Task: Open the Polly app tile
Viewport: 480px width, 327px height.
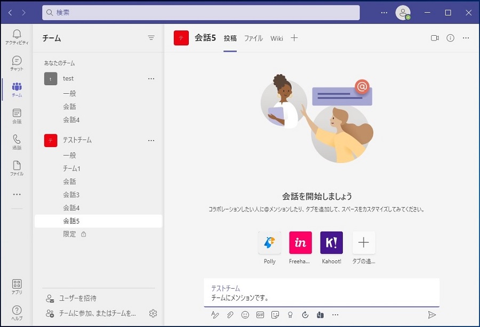Action: coord(269,243)
